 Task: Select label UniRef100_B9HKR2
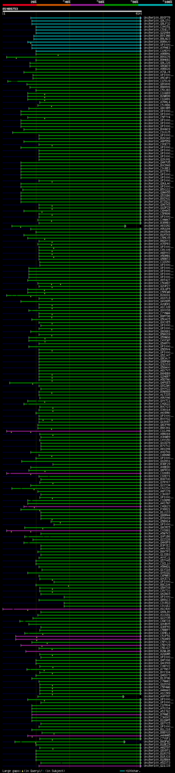click(x=157, y=60)
